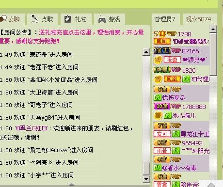The image size is (223, 187).
Task: Click the 7富 wealth badge above 黑龙江卡王
Action: pos(162,125)
